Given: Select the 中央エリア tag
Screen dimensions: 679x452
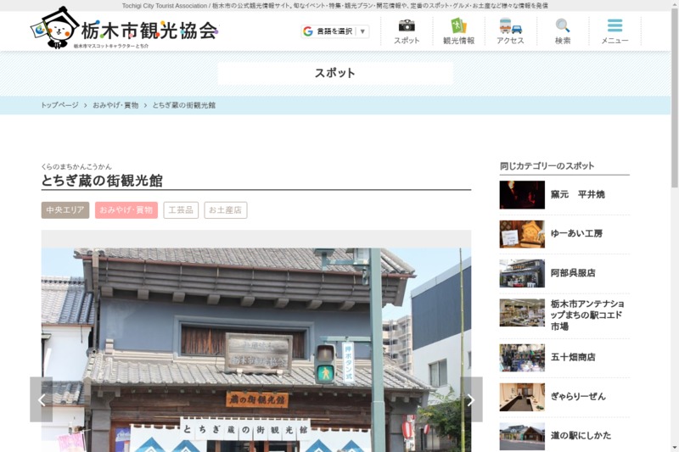Looking at the screenshot, I should pos(65,210).
